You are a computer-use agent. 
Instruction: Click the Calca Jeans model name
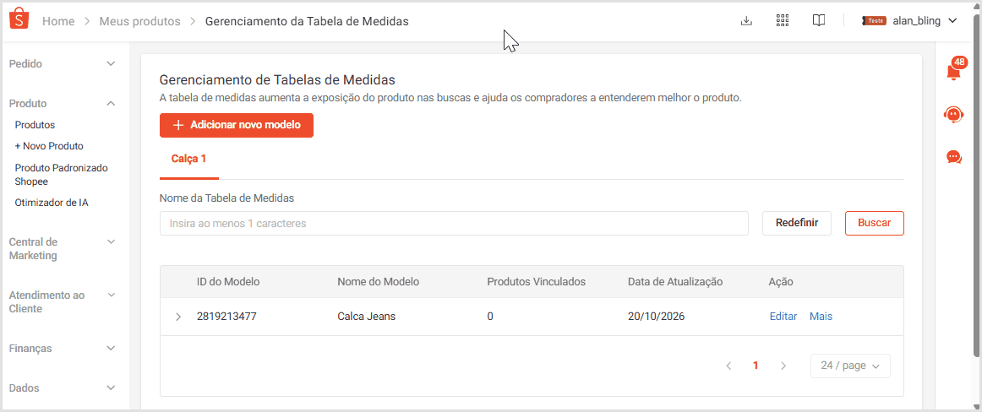click(367, 317)
